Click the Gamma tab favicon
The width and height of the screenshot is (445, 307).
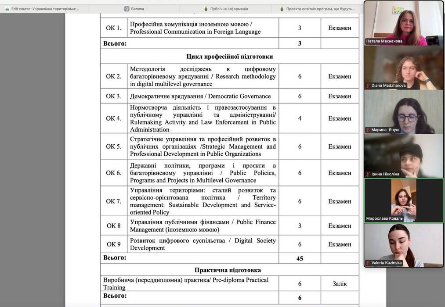127,9
